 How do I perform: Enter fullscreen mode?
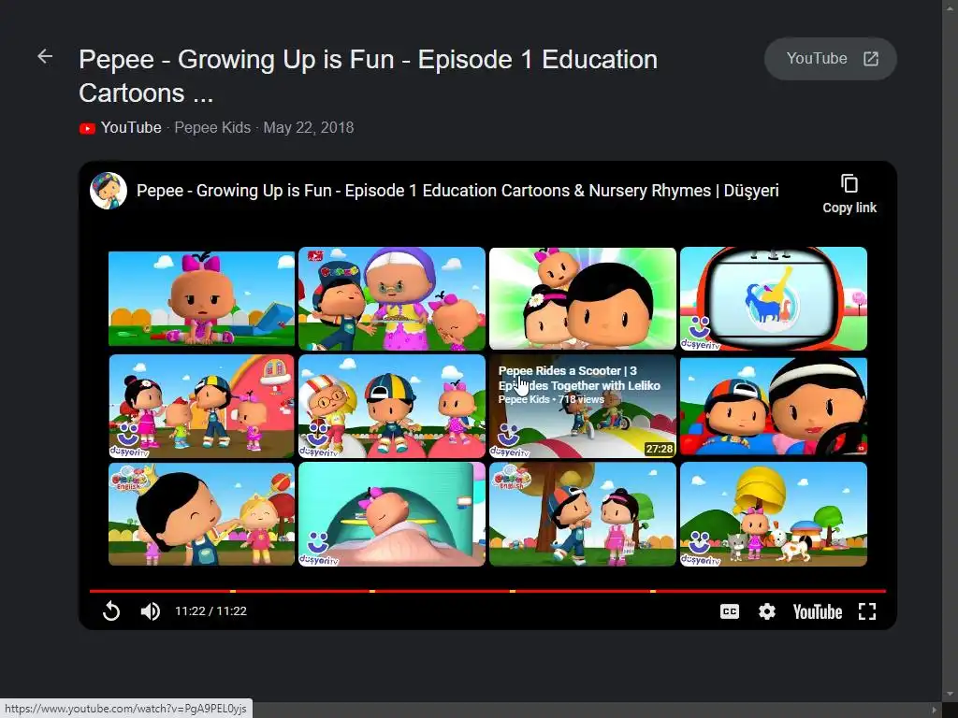pos(867,611)
